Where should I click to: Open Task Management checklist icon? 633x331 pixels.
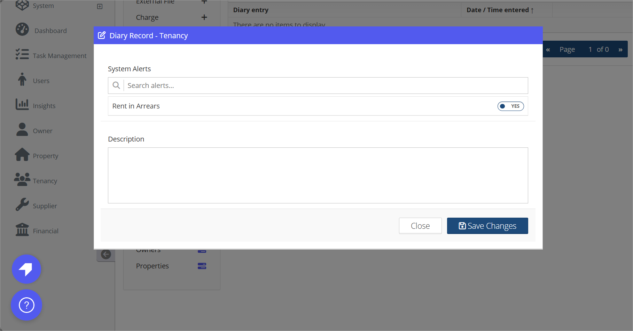coord(22,54)
